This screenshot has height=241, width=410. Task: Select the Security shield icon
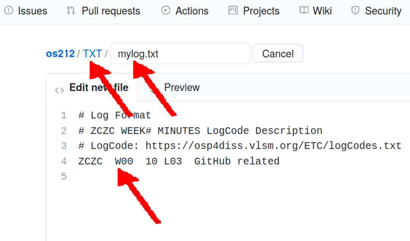[x=355, y=11]
